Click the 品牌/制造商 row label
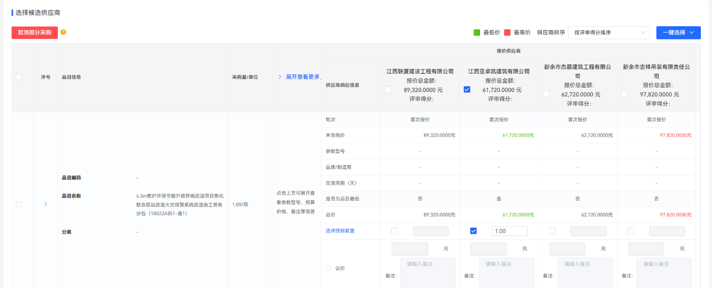The image size is (712, 288). pyautogui.click(x=339, y=167)
